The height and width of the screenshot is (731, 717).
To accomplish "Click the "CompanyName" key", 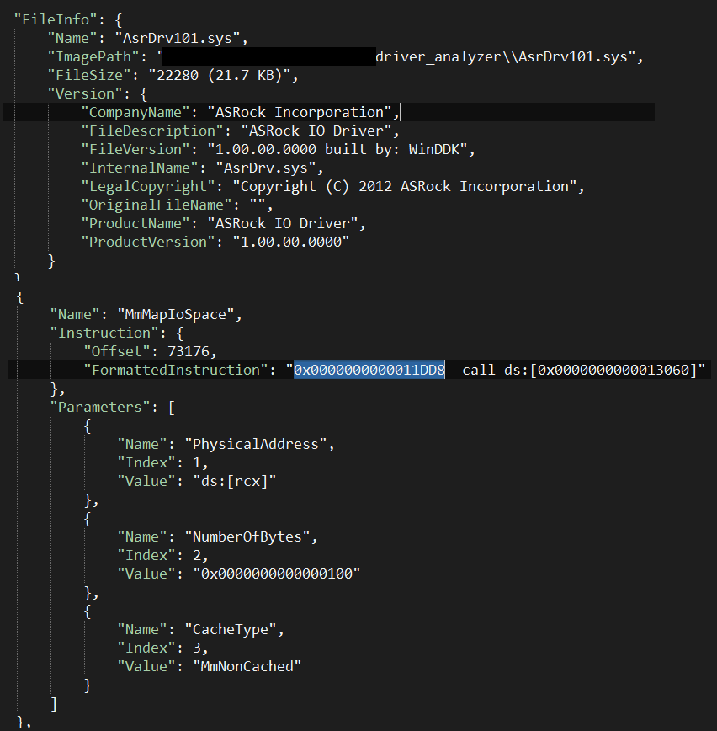I will coord(135,112).
